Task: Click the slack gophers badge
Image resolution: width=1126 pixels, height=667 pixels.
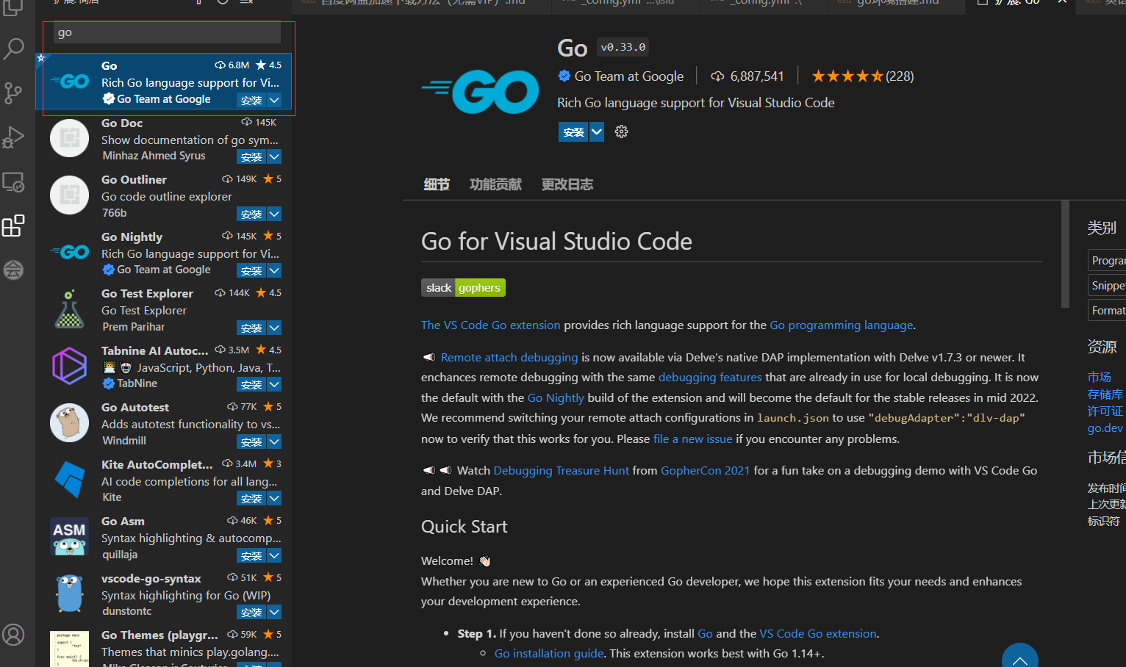Action: pyautogui.click(x=463, y=287)
